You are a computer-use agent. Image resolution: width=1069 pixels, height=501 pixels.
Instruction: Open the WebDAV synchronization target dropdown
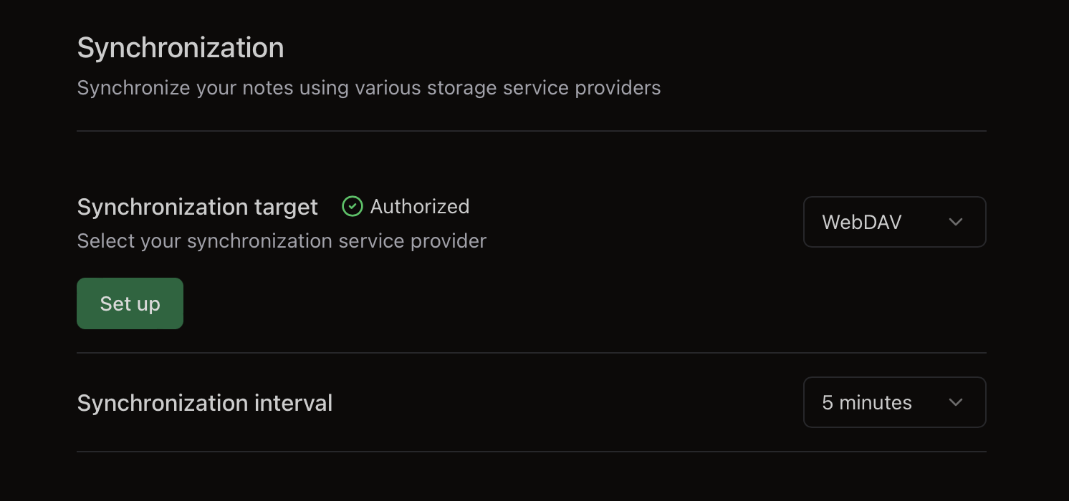pos(894,222)
